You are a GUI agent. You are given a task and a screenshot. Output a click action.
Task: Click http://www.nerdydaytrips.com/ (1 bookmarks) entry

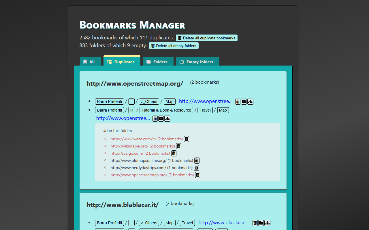click(151, 168)
